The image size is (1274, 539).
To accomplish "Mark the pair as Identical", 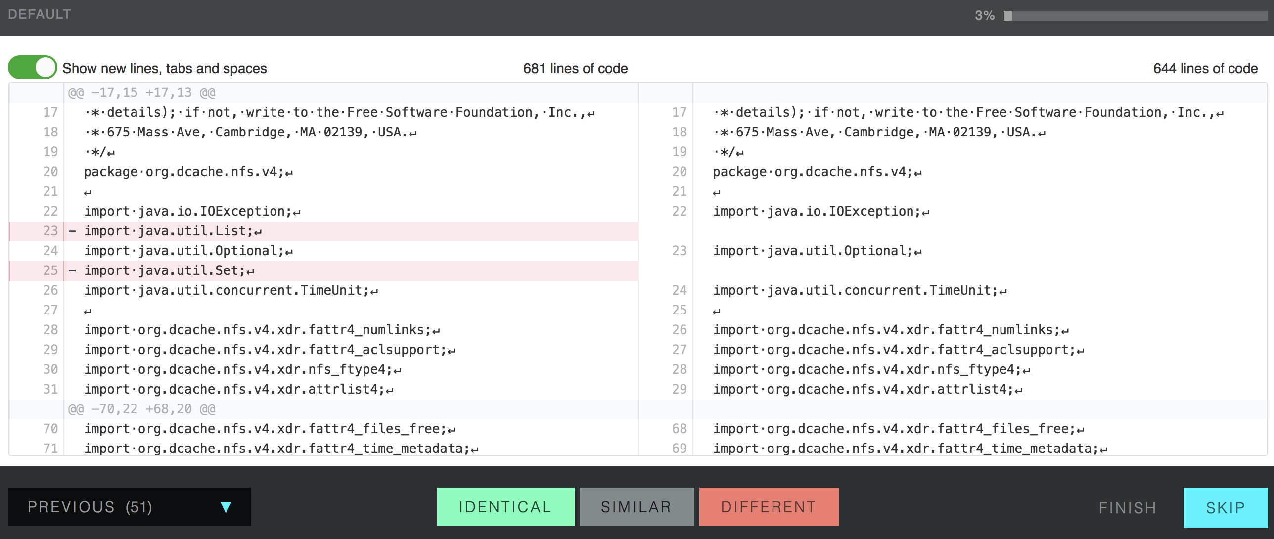I will click(505, 507).
